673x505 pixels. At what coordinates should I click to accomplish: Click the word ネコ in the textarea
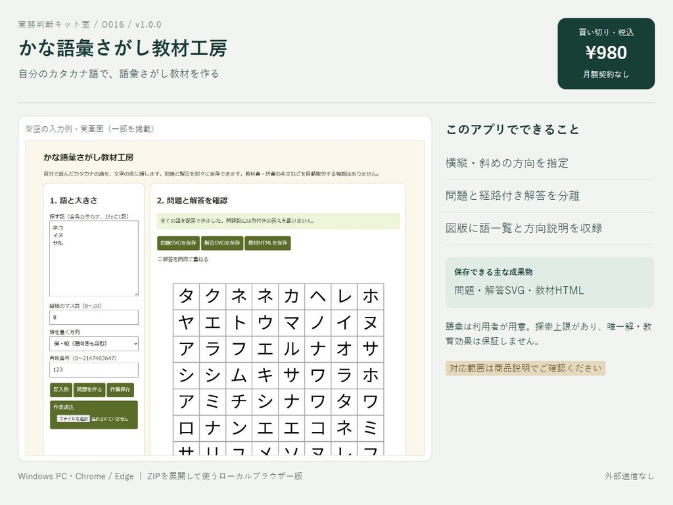coord(58,228)
